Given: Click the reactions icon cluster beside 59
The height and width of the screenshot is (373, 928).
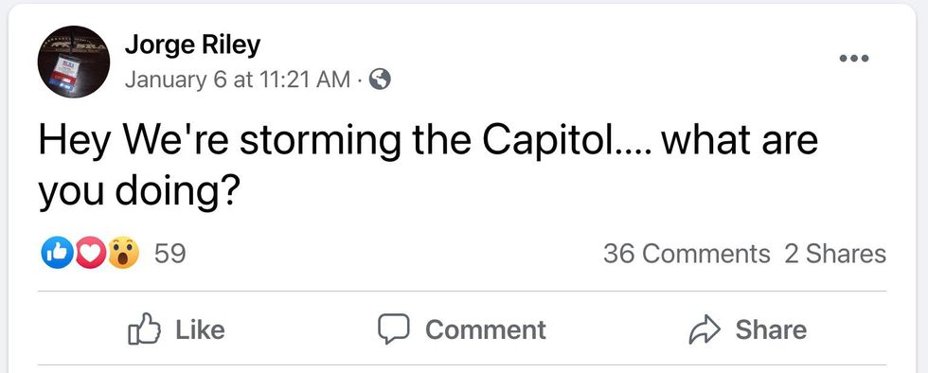Looking at the screenshot, I should click(90, 253).
